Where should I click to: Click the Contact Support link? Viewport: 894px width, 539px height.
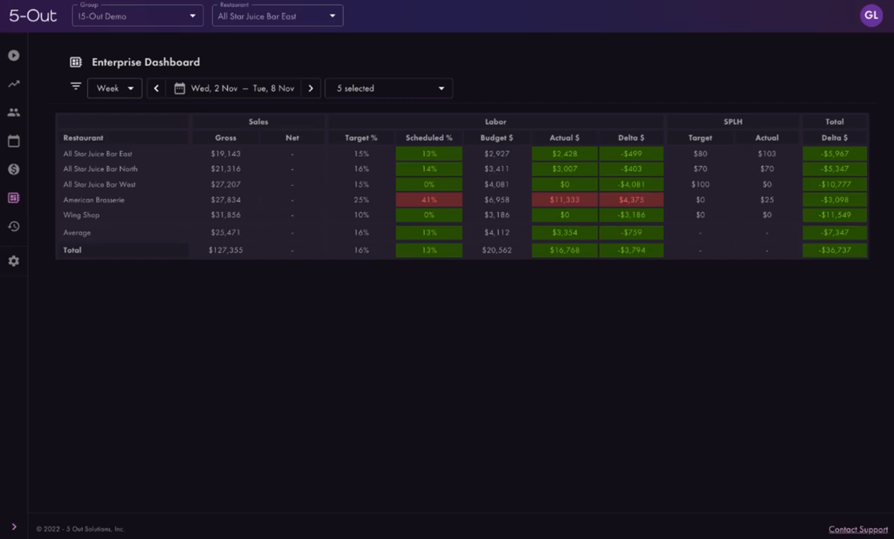click(x=858, y=529)
